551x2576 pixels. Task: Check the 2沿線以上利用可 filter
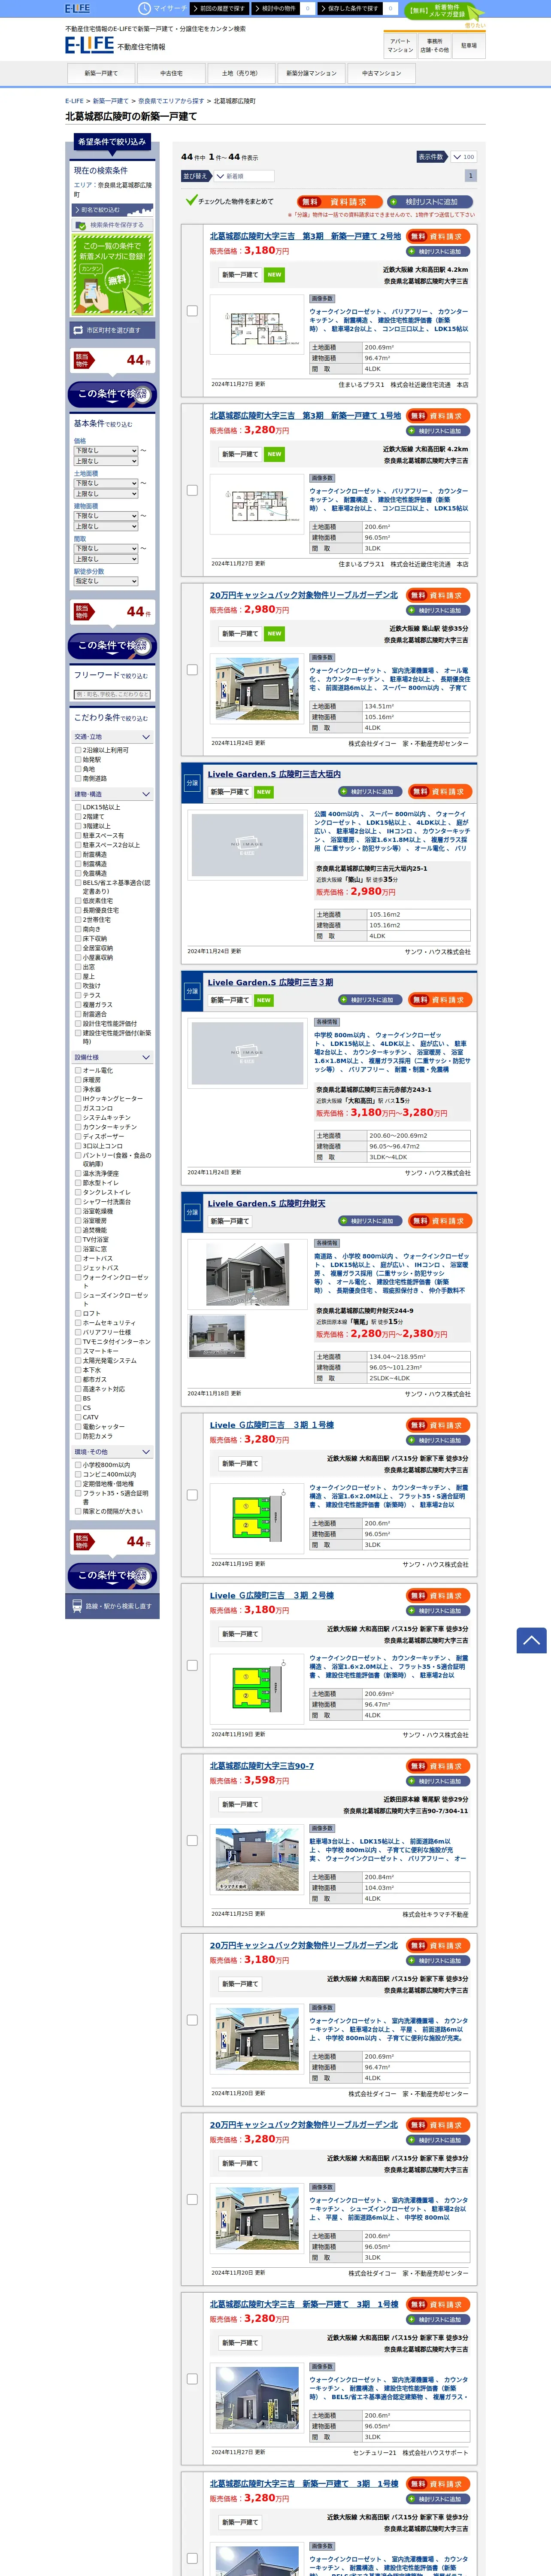[x=78, y=750]
